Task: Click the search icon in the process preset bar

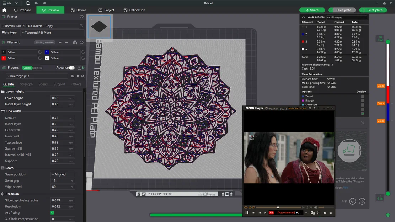Action: pyautogui.click(x=82, y=76)
